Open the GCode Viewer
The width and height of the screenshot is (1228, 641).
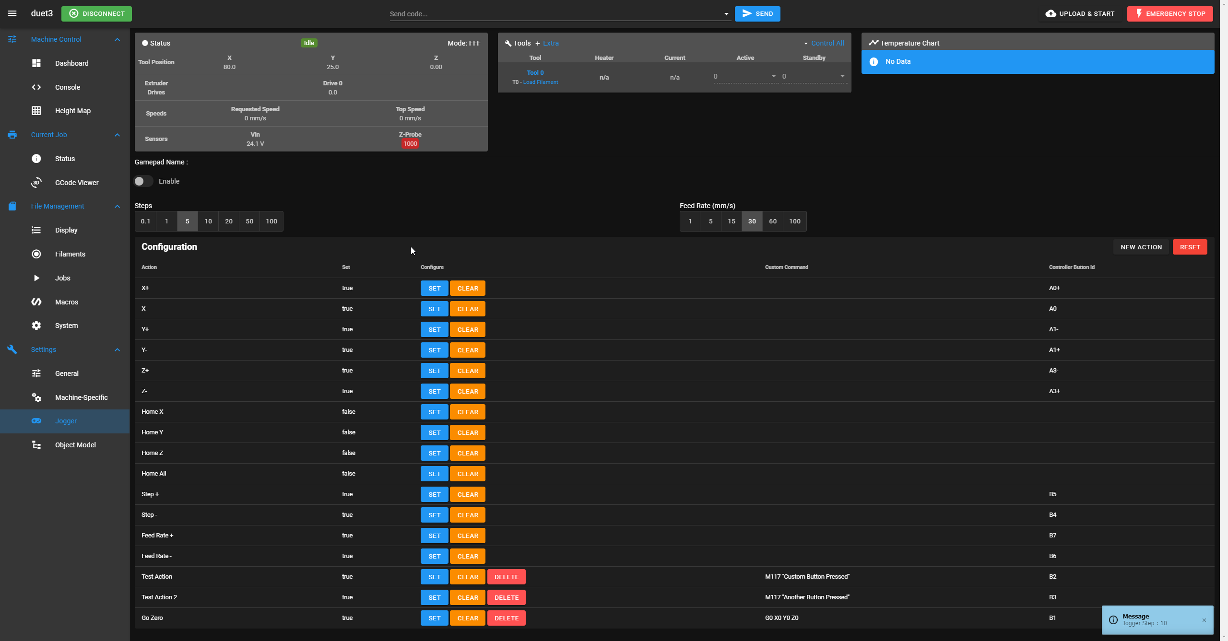coord(76,183)
